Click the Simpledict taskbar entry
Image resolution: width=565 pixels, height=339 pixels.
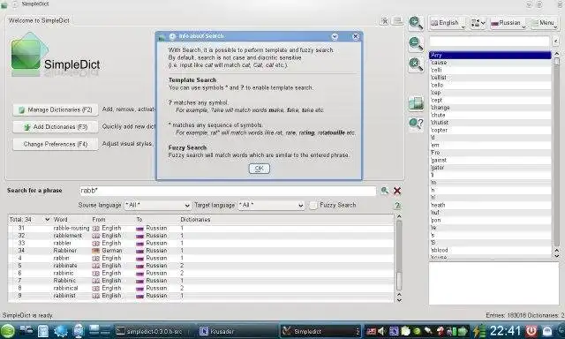(x=320, y=331)
